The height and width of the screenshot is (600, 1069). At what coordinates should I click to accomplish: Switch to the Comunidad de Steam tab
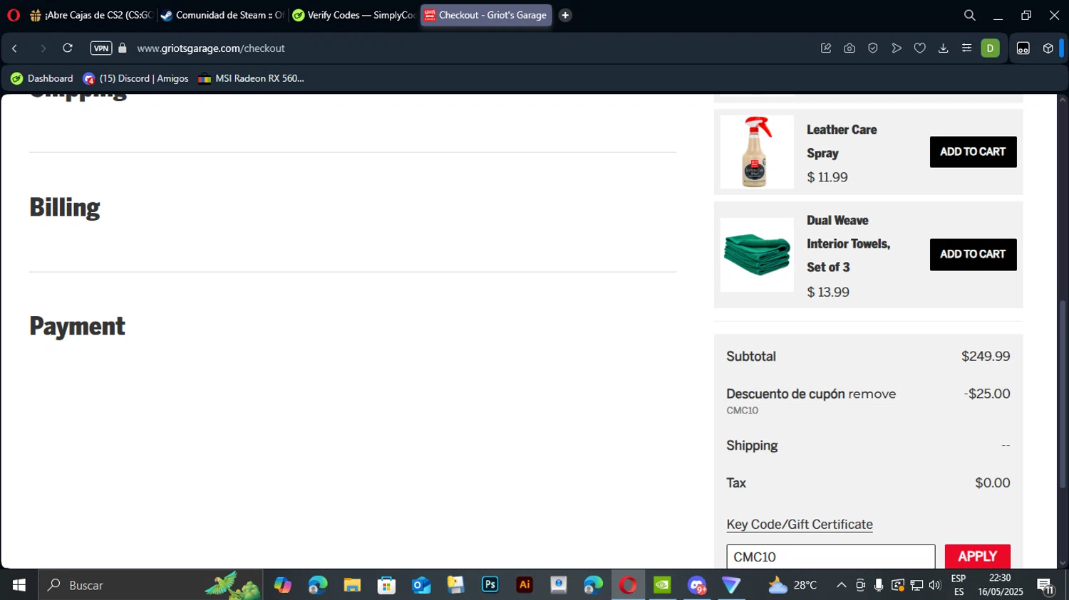pos(222,15)
